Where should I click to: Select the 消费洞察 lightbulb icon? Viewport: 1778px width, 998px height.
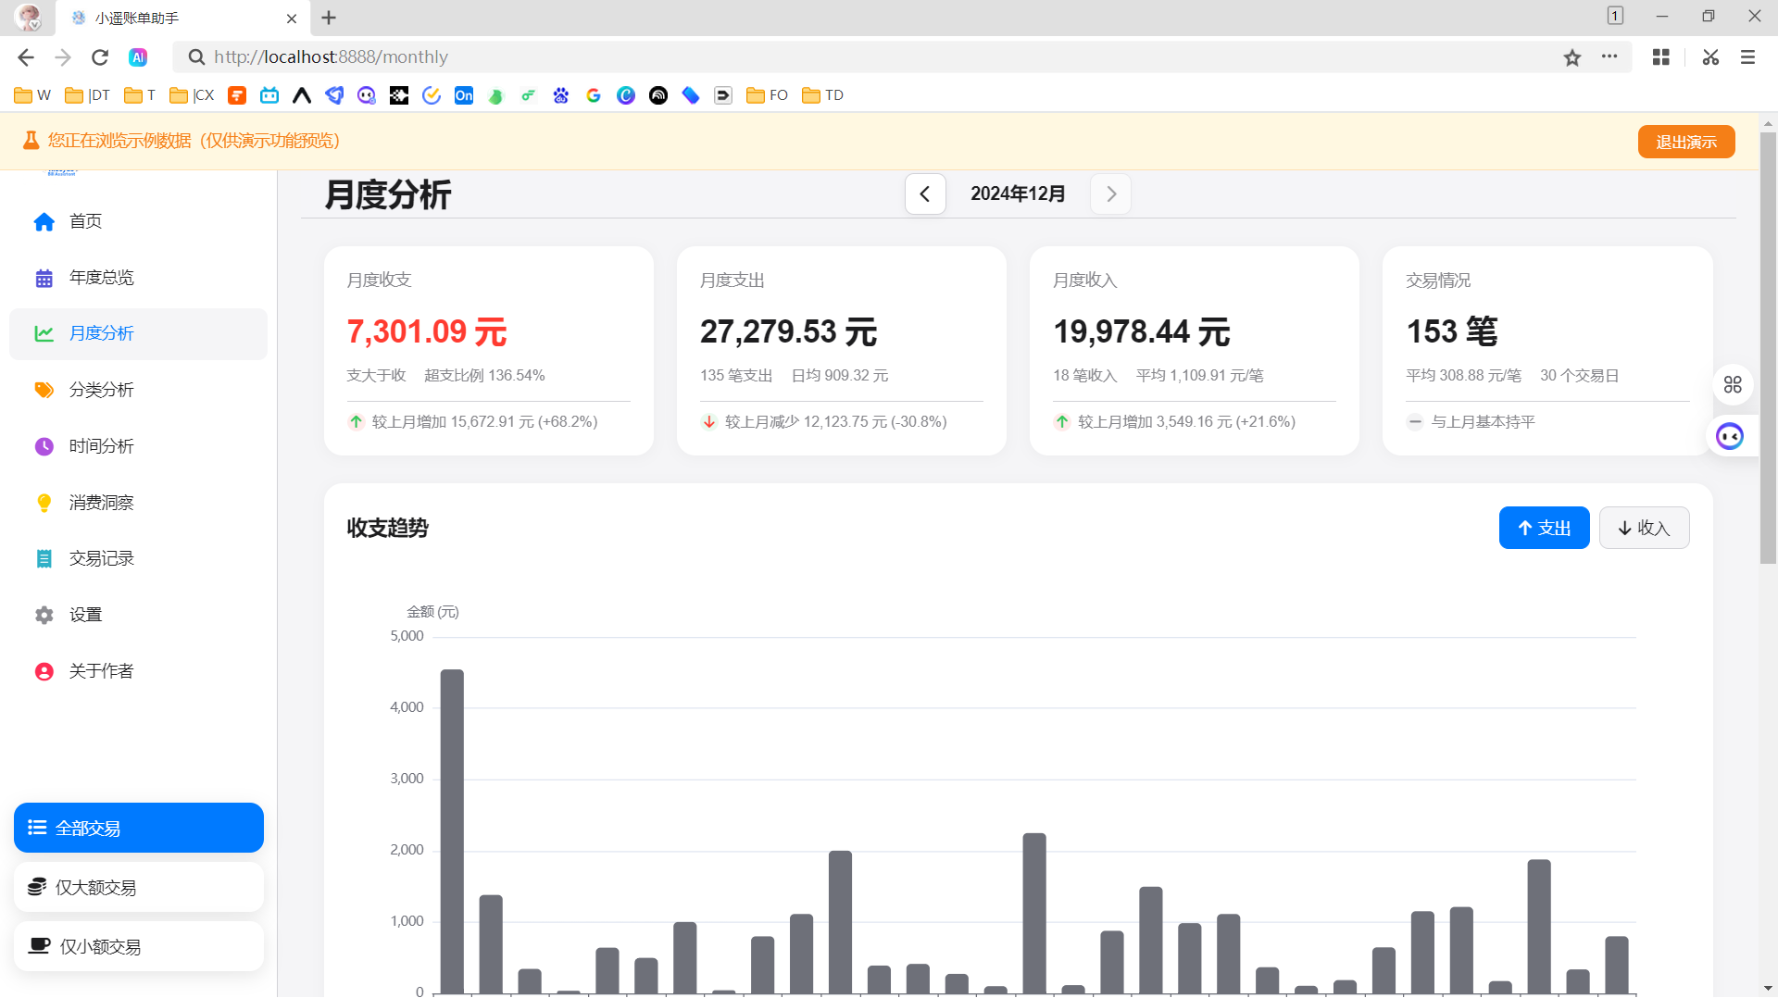point(44,502)
